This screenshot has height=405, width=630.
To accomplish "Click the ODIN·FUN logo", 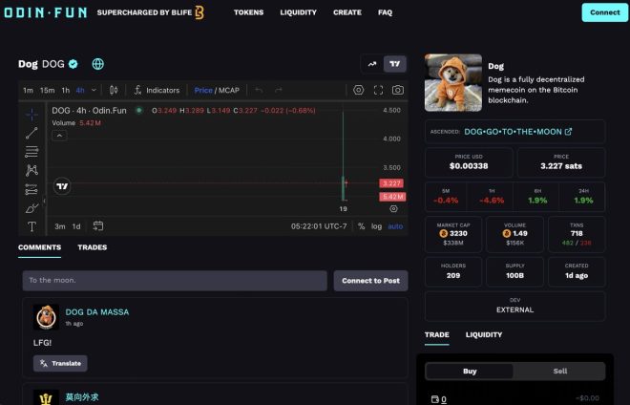I will [x=46, y=12].
